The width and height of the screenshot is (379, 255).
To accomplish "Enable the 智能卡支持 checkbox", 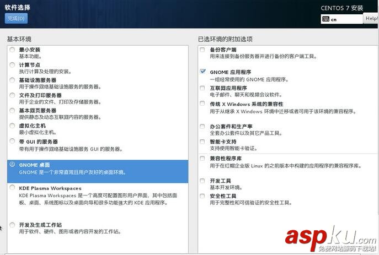I will coord(202,142).
